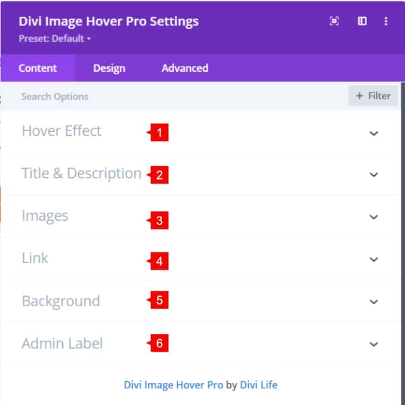Expand the Title & Description chevron

coord(374,175)
